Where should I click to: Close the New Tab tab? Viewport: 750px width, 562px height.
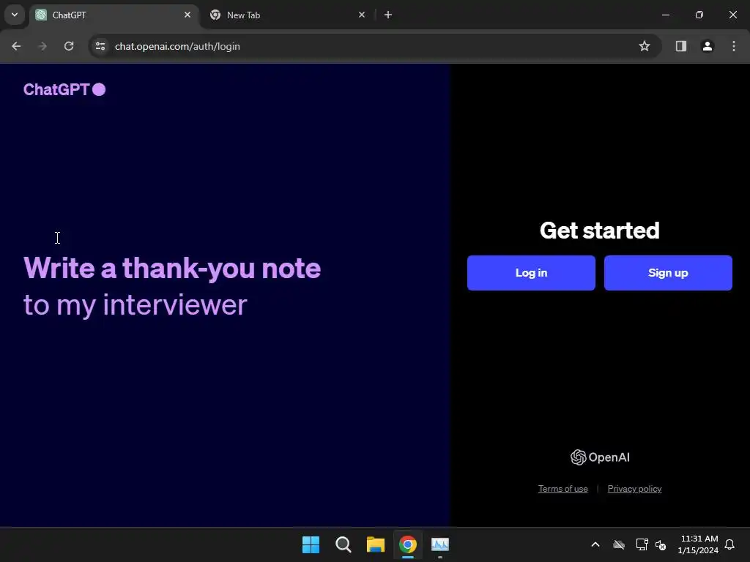coord(362,15)
